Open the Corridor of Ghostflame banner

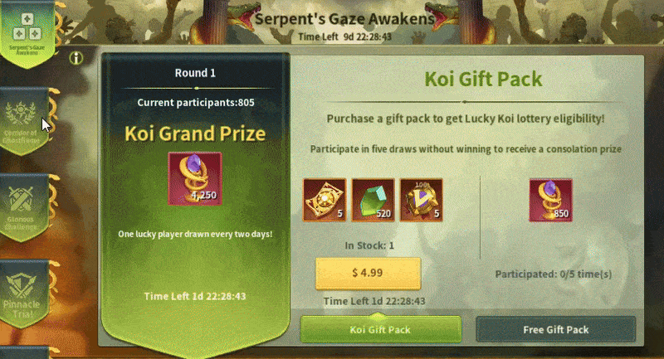pos(24,121)
